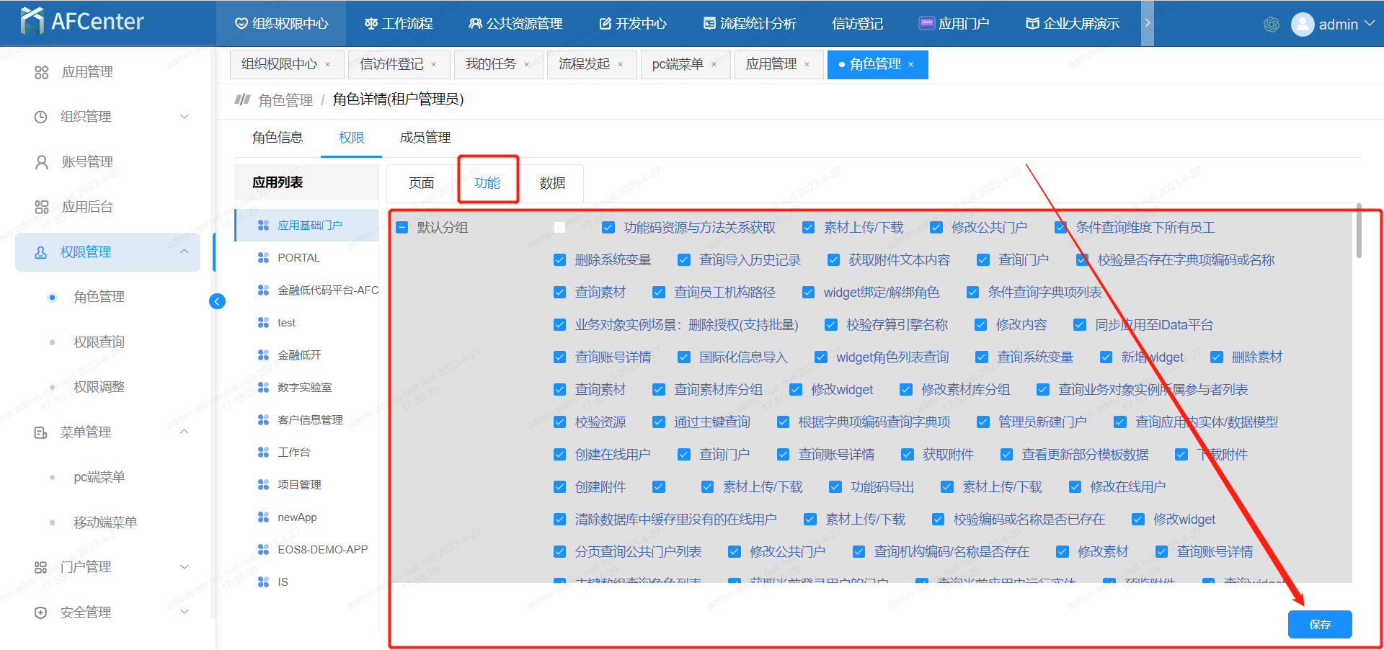The width and height of the screenshot is (1384, 650).
Task: Open the admin user dropdown arrow
Action: tap(1370, 24)
